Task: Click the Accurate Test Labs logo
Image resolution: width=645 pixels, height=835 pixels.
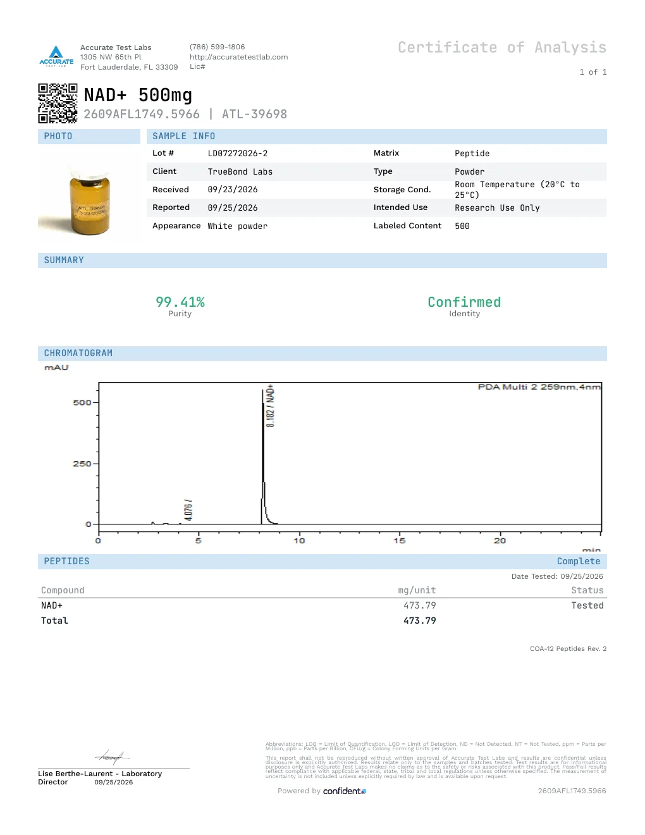Action: [56, 56]
